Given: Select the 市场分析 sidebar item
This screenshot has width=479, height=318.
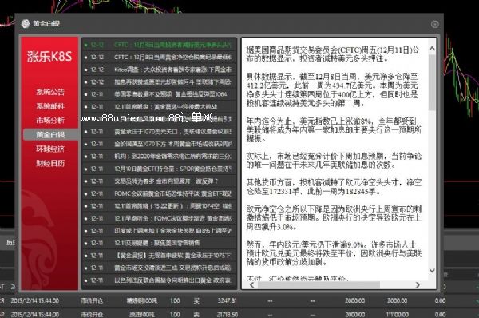Looking at the screenshot, I should tap(50, 120).
